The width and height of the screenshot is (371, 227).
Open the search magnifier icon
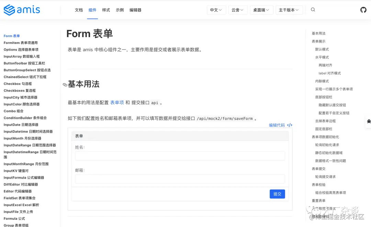pyautogui.click(x=313, y=10)
